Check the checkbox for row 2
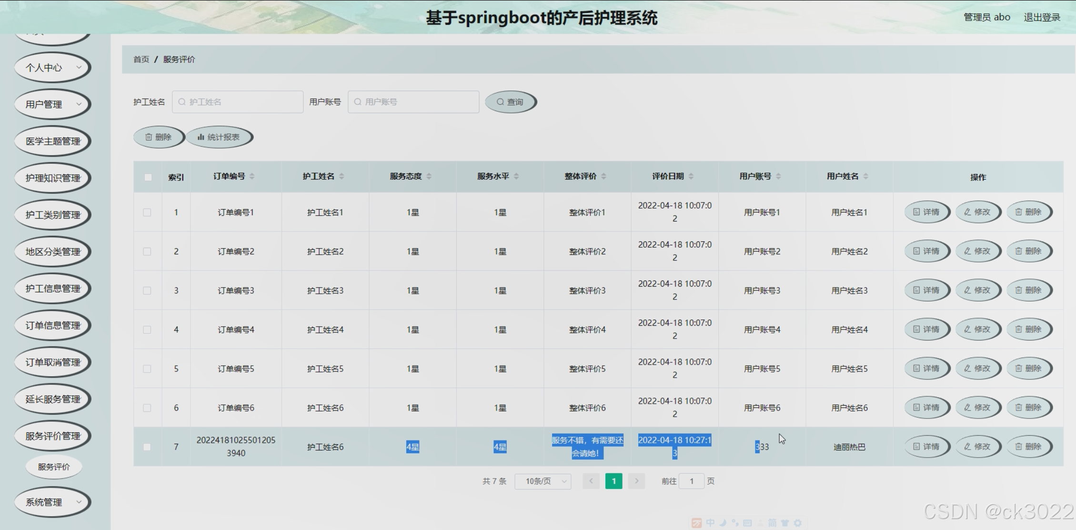 [x=147, y=251]
